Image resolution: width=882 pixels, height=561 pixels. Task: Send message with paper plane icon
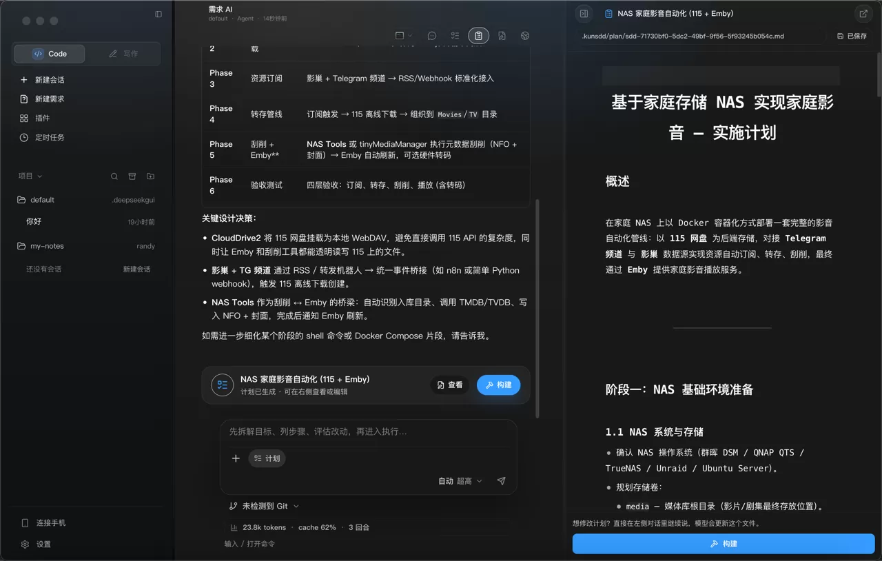click(501, 481)
